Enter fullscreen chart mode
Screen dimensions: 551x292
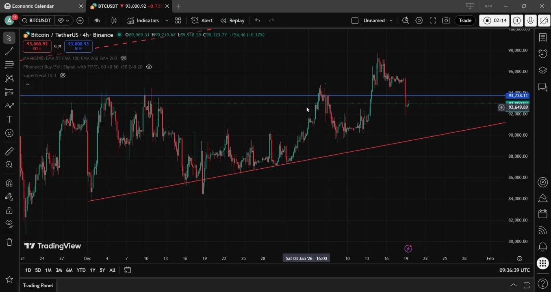pos(433,21)
